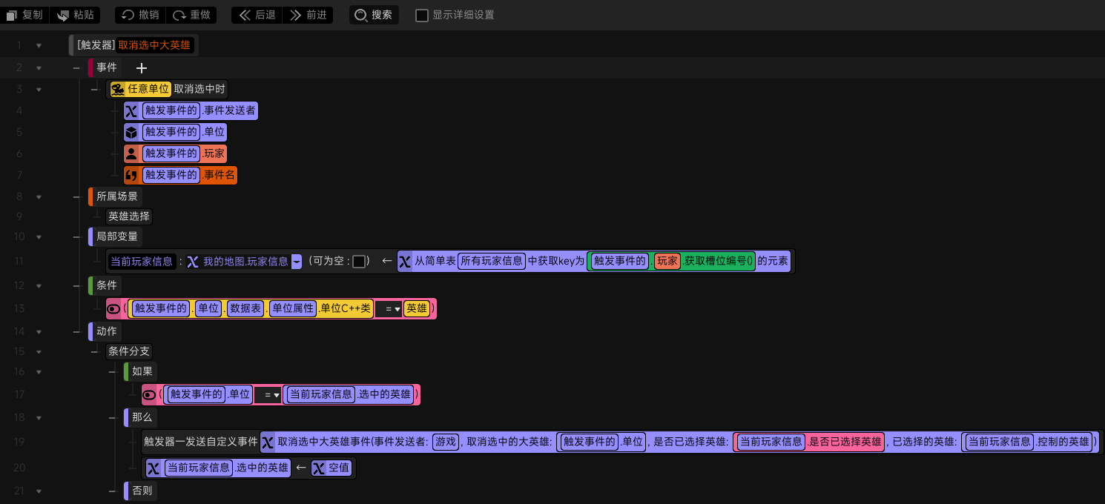The height and width of the screenshot is (504, 1105).
Task: Toggle the 可为空 checkbox
Action: coord(359,261)
